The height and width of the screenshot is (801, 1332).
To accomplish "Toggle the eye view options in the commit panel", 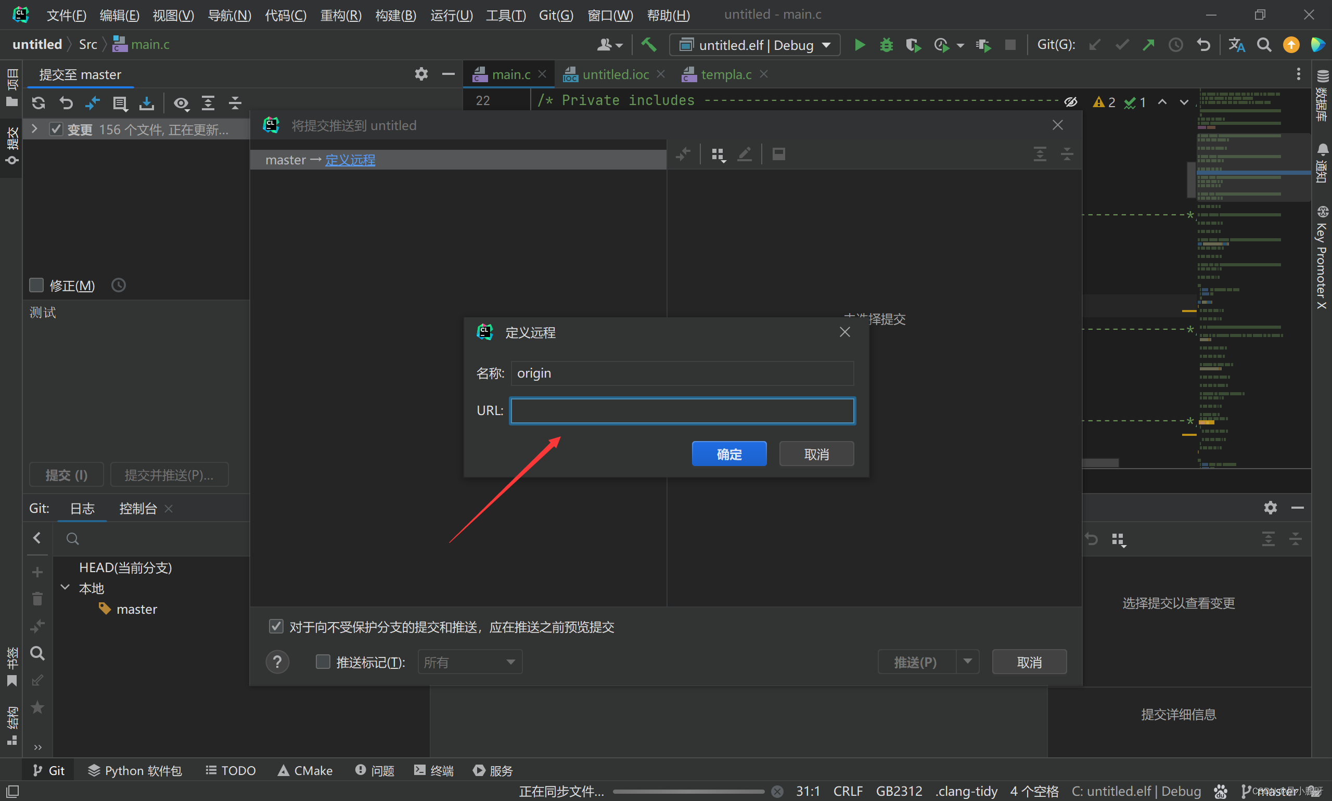I will pos(182,102).
